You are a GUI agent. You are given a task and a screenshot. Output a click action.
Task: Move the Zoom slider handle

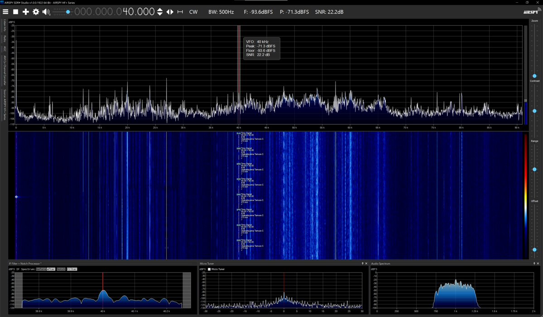pyautogui.click(x=534, y=76)
